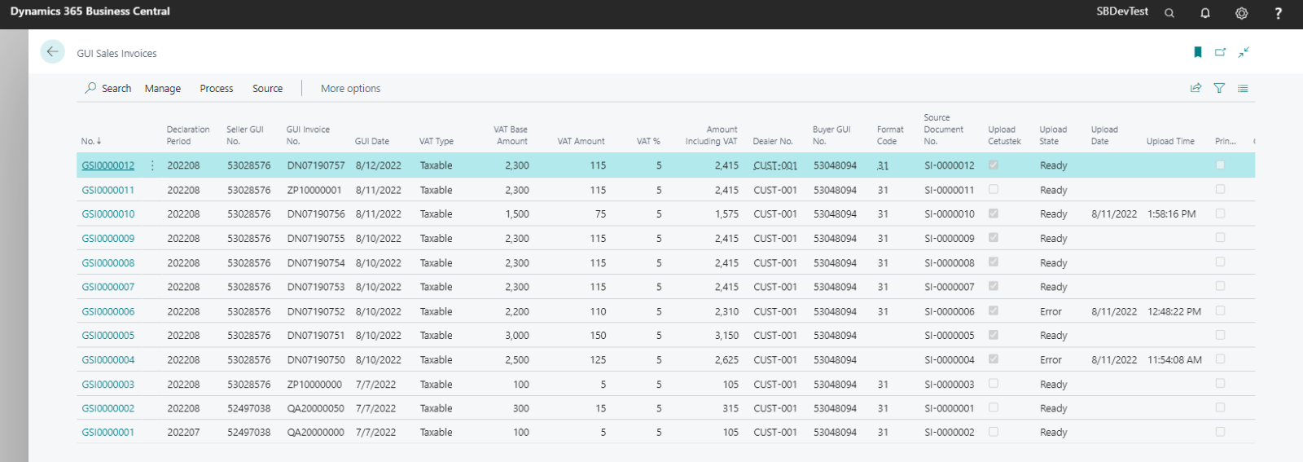Viewport: 1303px width, 462px height.
Task: Toggle Upload Cetustek checkbox for SI-0000003
Action: coord(994,383)
